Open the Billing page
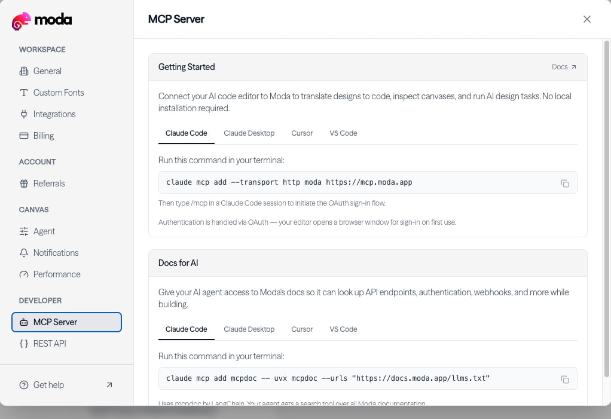 pyautogui.click(x=66, y=136)
